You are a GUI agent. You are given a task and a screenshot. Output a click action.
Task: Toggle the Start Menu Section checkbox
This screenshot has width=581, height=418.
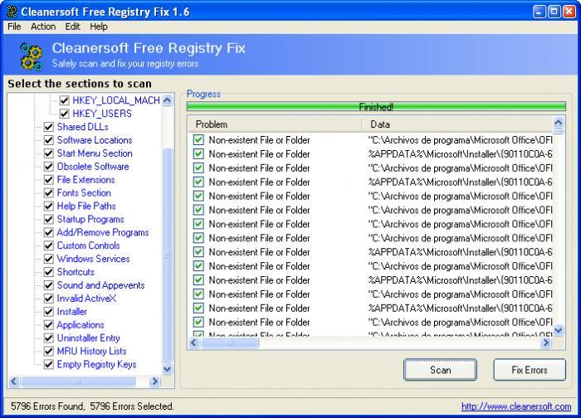tap(48, 153)
